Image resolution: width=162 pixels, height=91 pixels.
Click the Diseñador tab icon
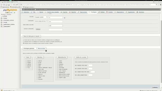tap(137, 12)
